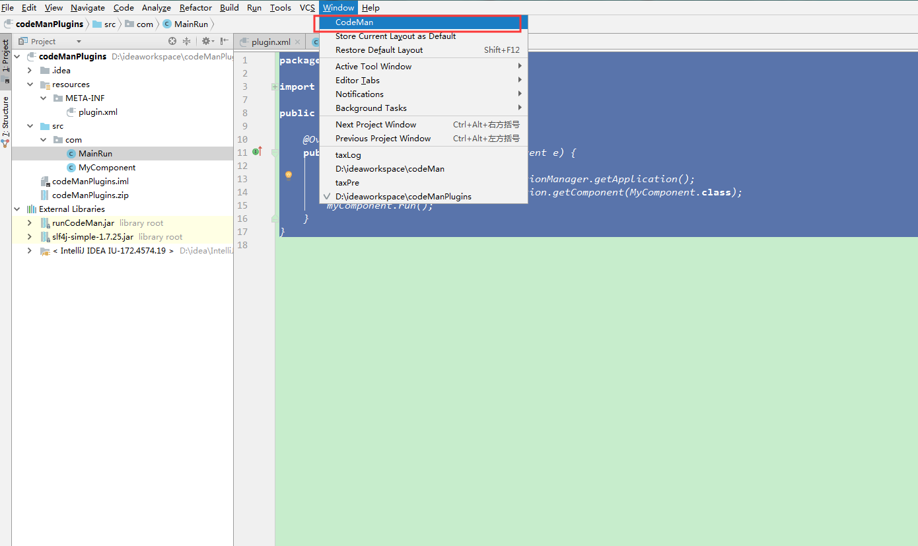Switch to the taxLog project window

[x=423, y=155]
